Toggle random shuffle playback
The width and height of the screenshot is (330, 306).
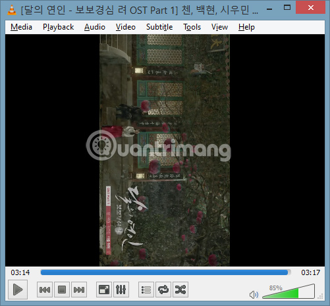point(180,290)
